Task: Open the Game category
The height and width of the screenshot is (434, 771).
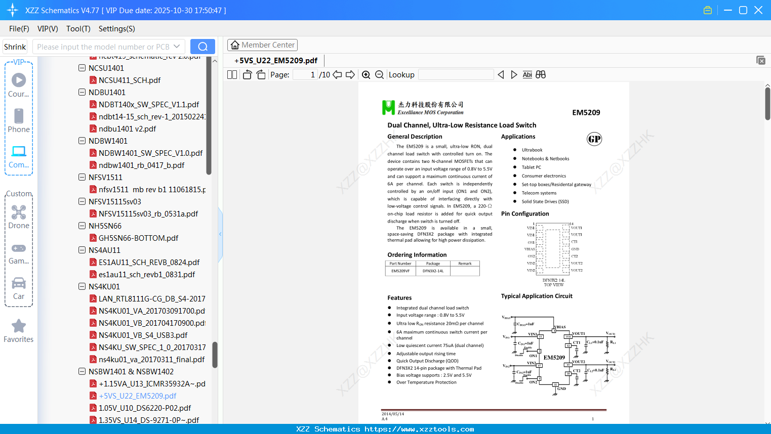Action: coord(19,253)
